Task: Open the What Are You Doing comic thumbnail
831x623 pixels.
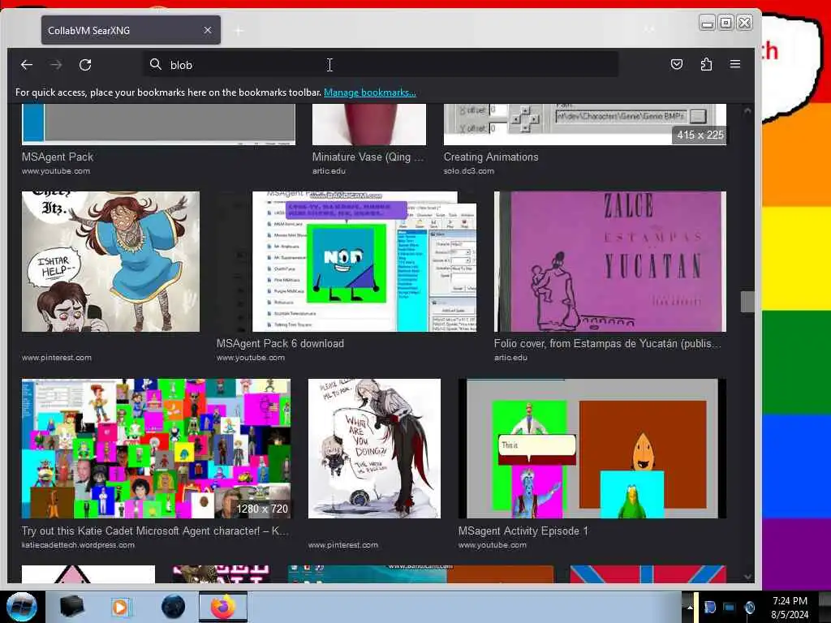Action: (374, 448)
